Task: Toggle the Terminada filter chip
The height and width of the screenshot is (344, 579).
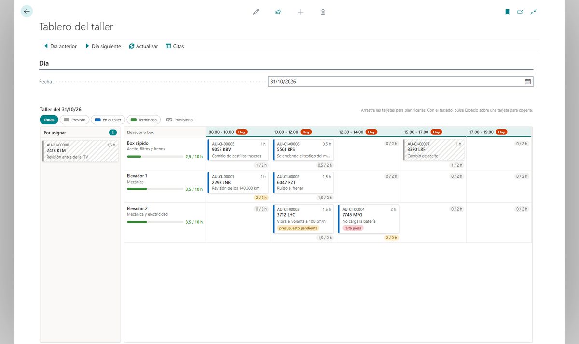Action: (x=144, y=120)
